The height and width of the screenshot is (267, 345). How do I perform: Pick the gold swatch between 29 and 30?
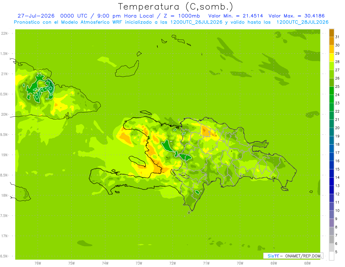331,50
